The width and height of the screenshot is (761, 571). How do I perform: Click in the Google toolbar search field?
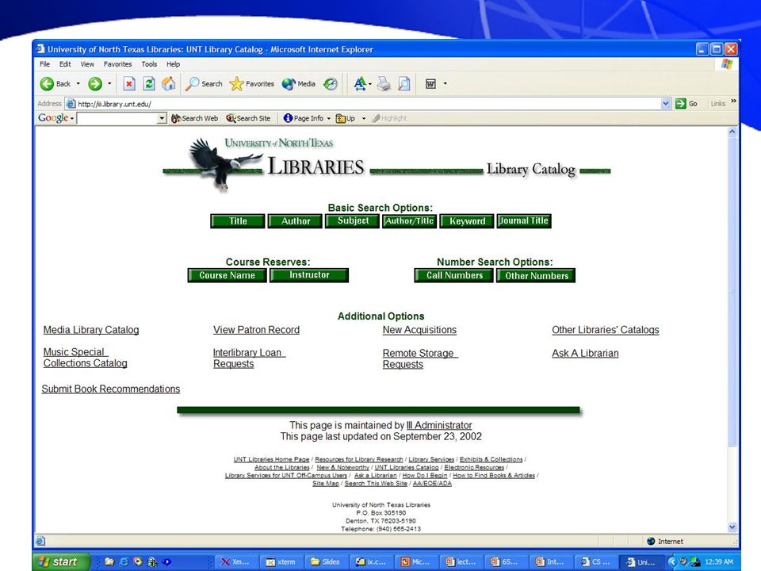[117, 118]
